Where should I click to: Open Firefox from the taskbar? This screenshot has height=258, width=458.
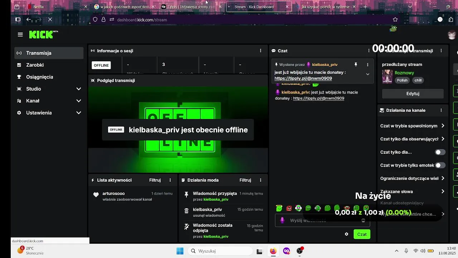coord(273,251)
